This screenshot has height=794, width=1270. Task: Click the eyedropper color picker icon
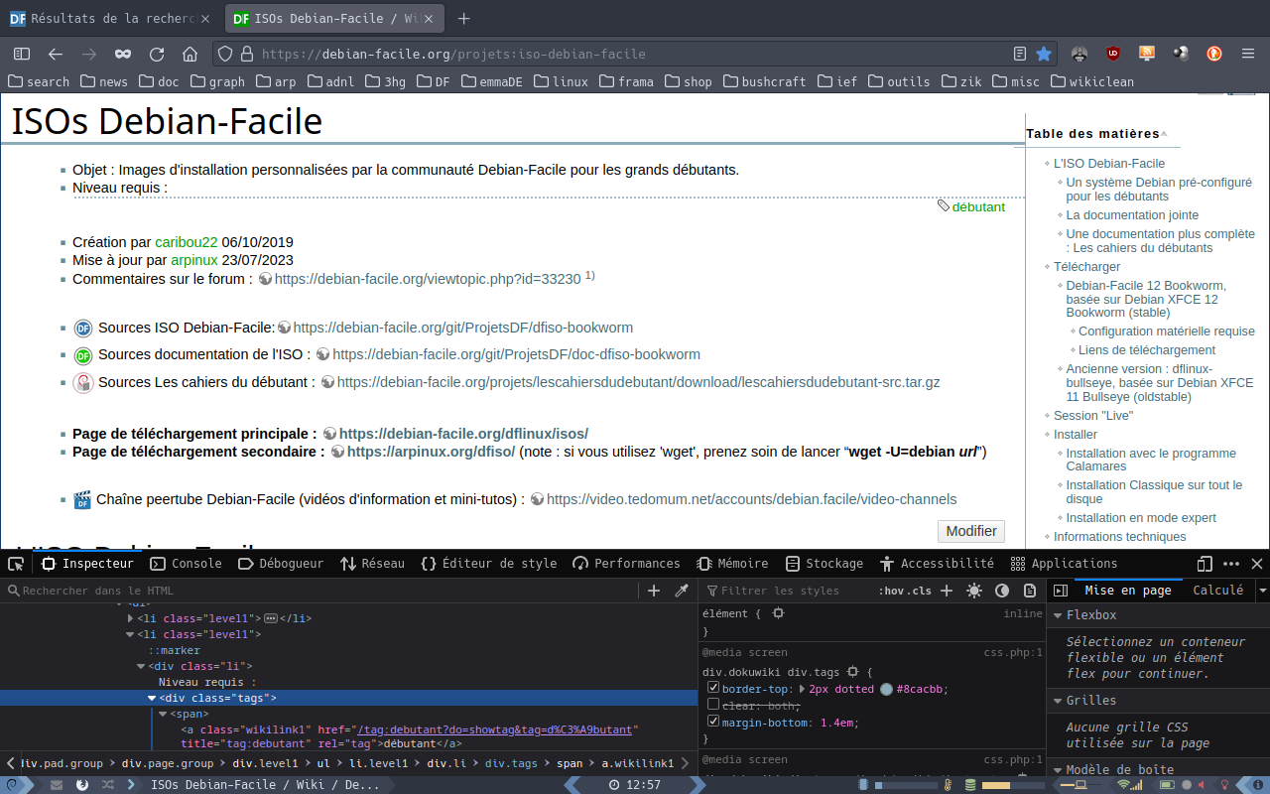click(x=682, y=591)
